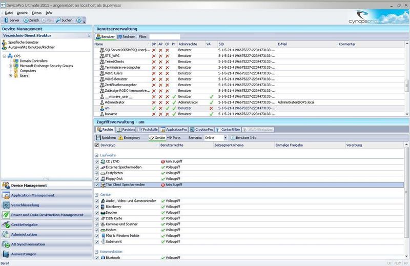The width and height of the screenshot is (410, 266).
Task: Click the Filter input field
Action: [165, 37]
